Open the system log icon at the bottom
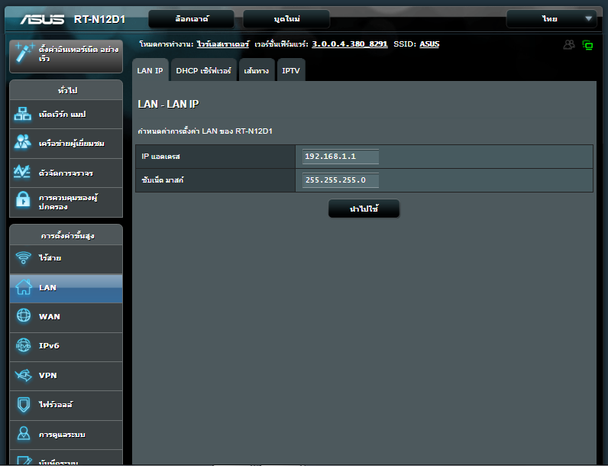Viewport: 608px width, 466px height. 24,461
